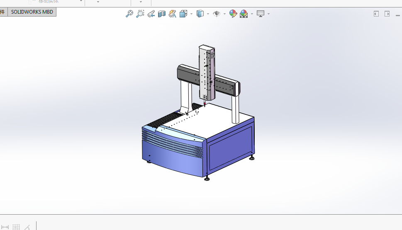Open the Dynamic Annotation Views icon
The width and height of the screenshot is (402, 230).
[172, 14]
